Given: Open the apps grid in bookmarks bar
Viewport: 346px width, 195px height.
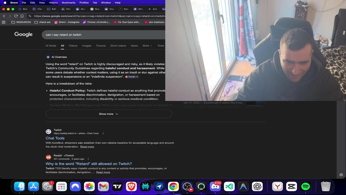Looking at the screenshot, I should pyautogui.click(x=4, y=22).
